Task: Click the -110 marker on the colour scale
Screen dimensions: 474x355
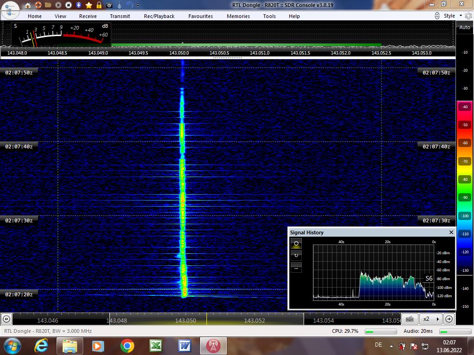Action: pyautogui.click(x=465, y=233)
